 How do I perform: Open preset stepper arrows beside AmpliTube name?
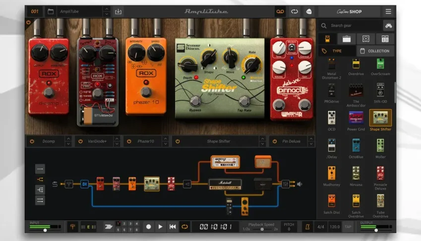point(107,11)
